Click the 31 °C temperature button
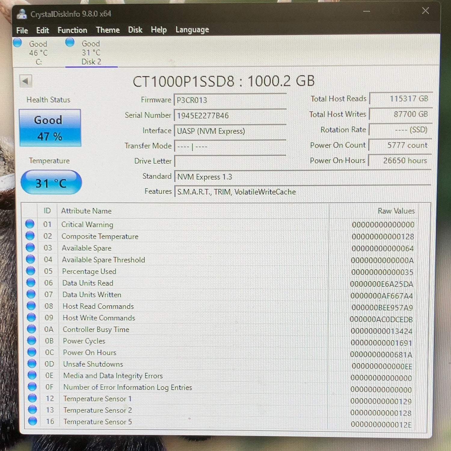The width and height of the screenshot is (451, 451). tap(51, 183)
